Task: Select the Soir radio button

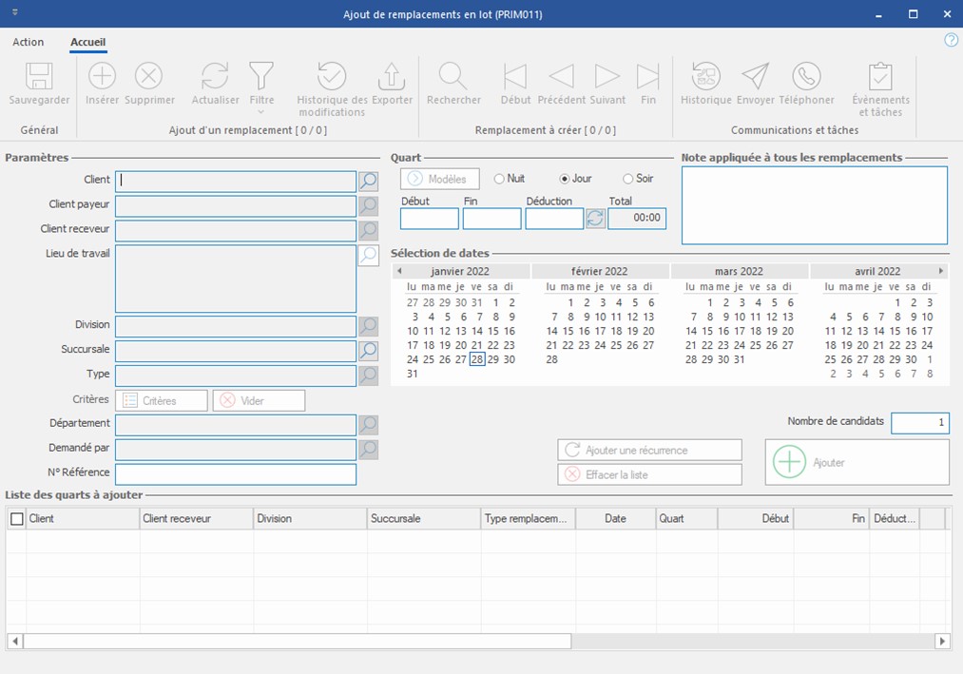Action: tap(627, 179)
